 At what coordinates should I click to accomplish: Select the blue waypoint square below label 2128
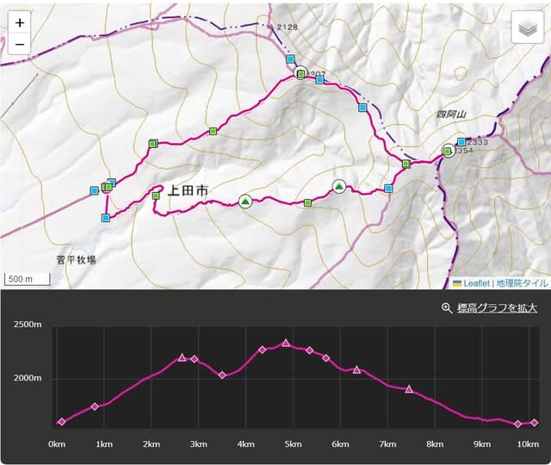pyautogui.click(x=290, y=59)
